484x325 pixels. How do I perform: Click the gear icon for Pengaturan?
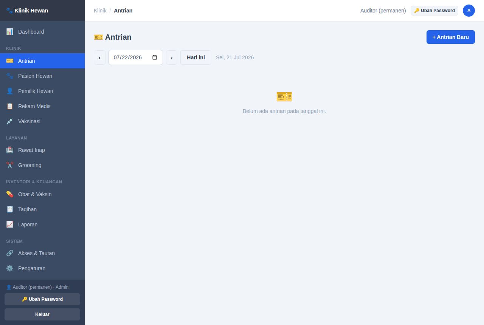pyautogui.click(x=10, y=268)
